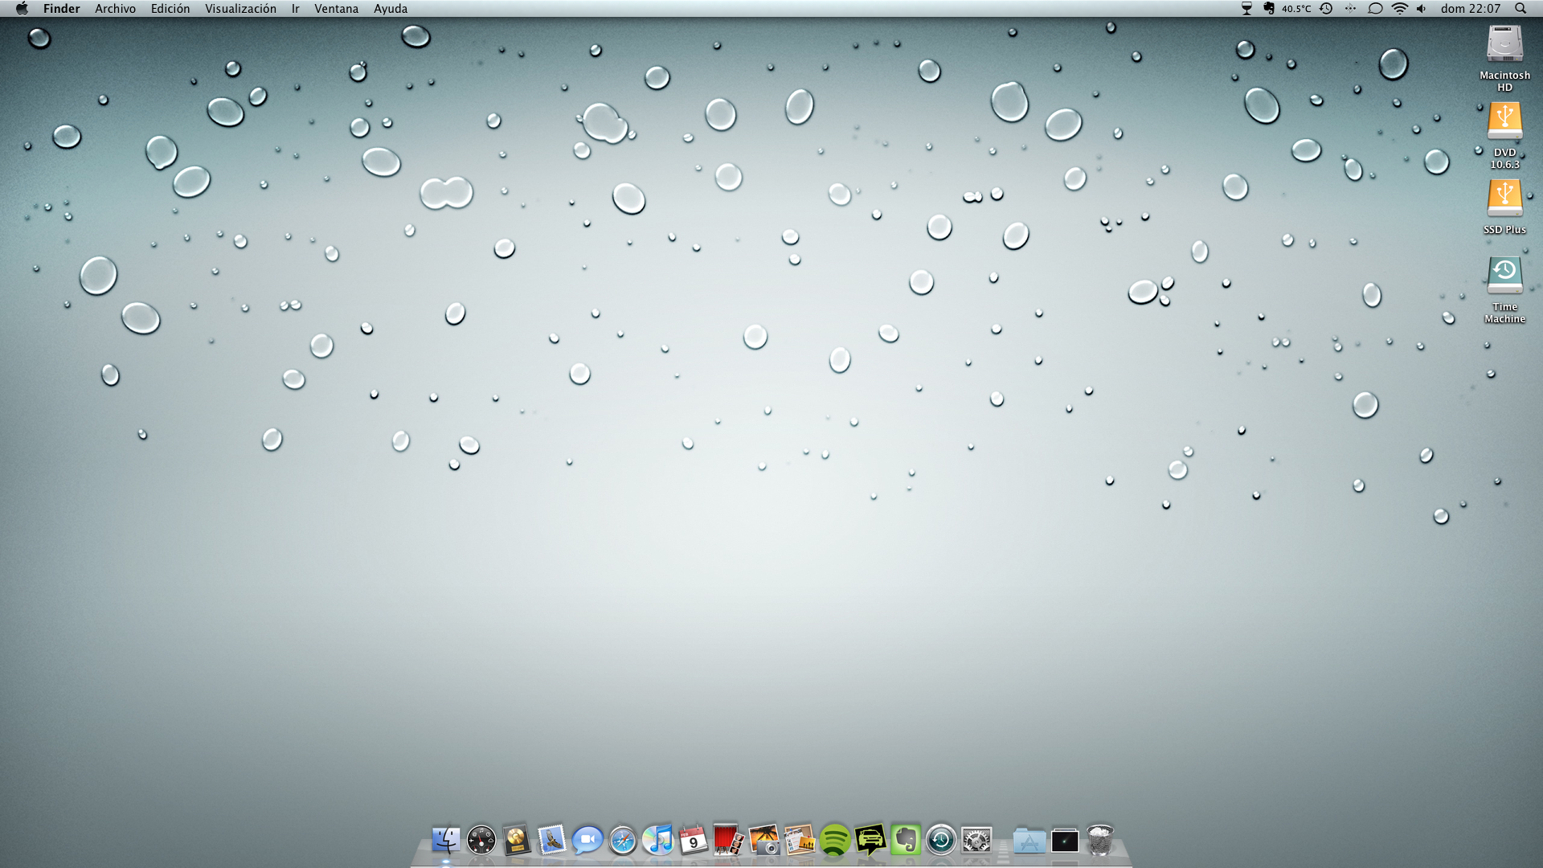Select the SSD Plus drive on desktop
This screenshot has height=868, width=1543.
click(x=1504, y=199)
